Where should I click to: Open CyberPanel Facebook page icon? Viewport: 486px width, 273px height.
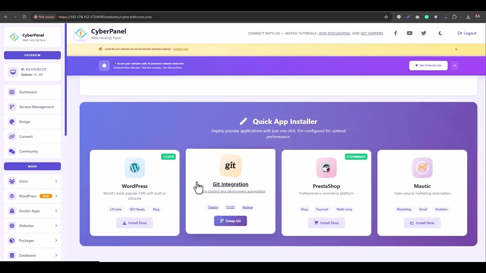(x=395, y=33)
